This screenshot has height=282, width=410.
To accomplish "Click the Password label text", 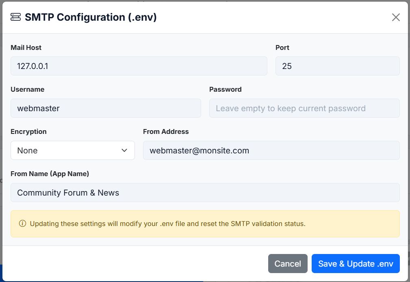I will [x=225, y=89].
